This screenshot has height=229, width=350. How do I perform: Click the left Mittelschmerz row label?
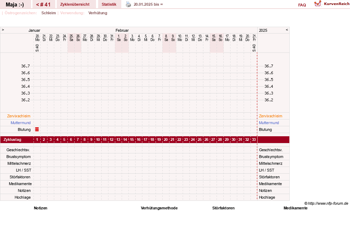click(x=19, y=164)
